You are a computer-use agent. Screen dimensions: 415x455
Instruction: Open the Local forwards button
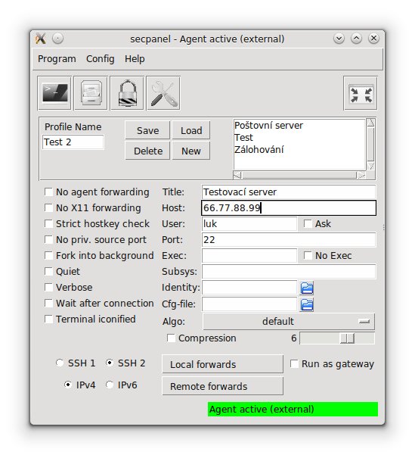click(x=222, y=364)
